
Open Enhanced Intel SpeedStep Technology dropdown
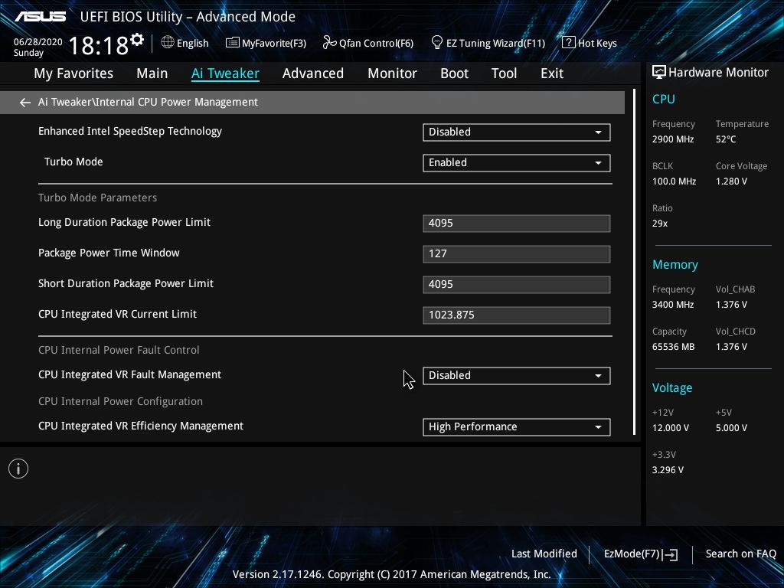tap(517, 132)
